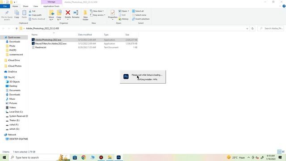Select Quick access in navigation pane

[x=14, y=38]
